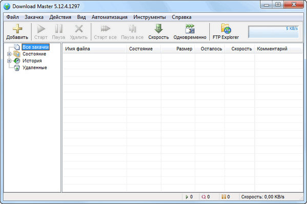This screenshot has width=307, height=204.
Task: Open the Одновременно simultaneous downloads icon
Action: 190,29
